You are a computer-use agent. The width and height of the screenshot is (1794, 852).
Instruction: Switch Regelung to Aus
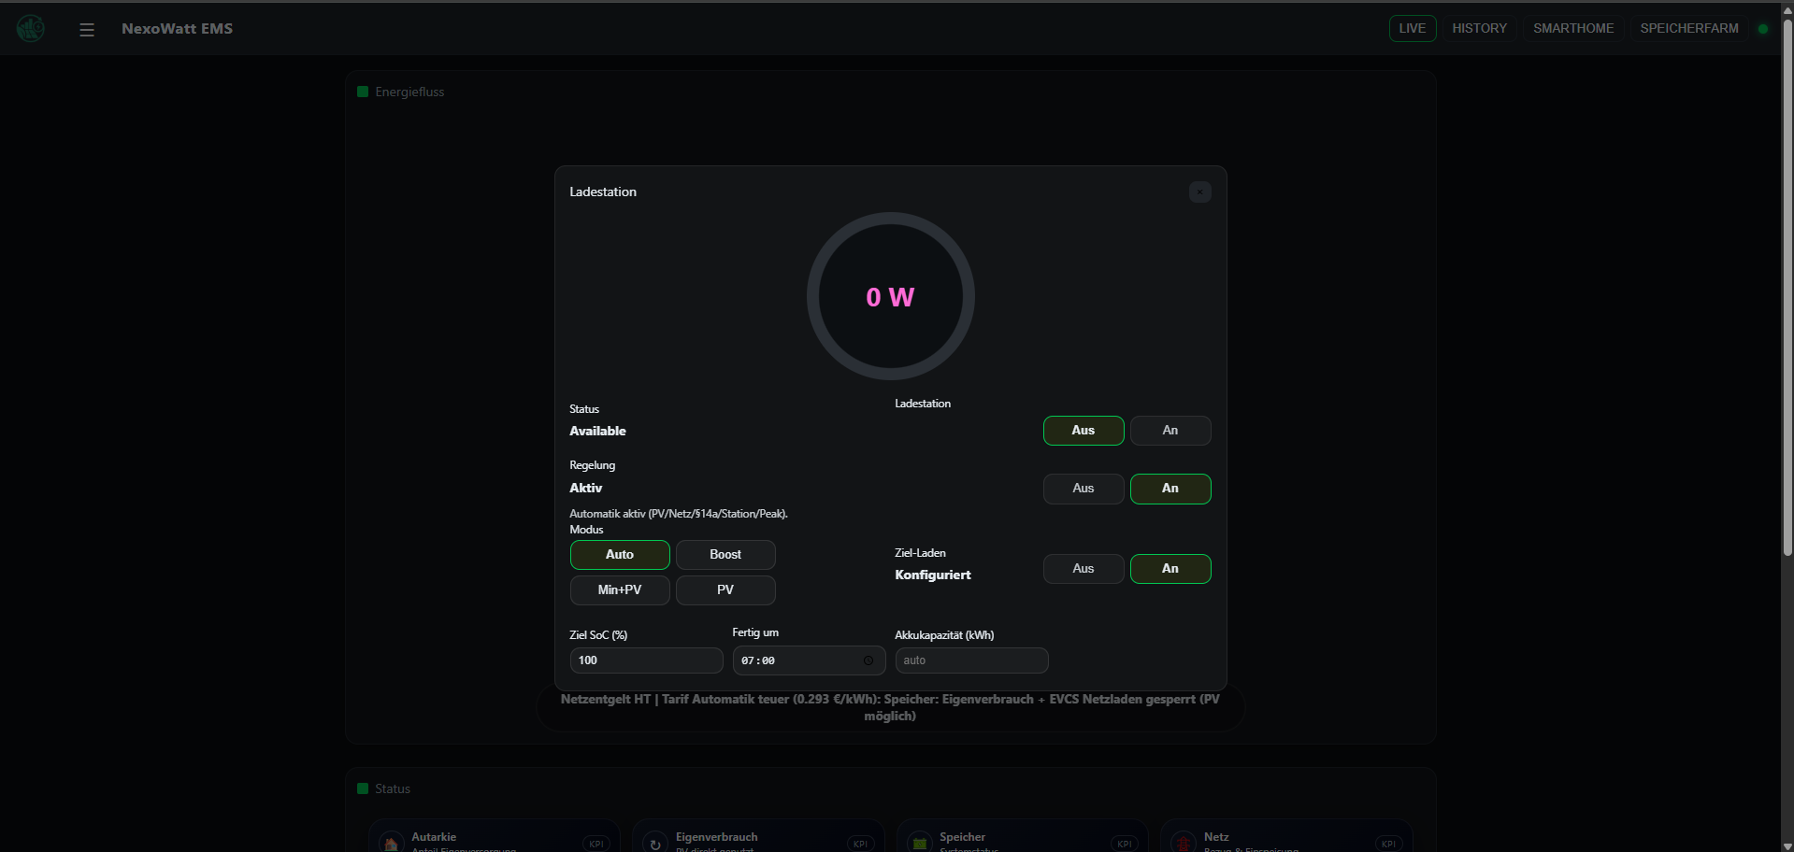(x=1083, y=489)
